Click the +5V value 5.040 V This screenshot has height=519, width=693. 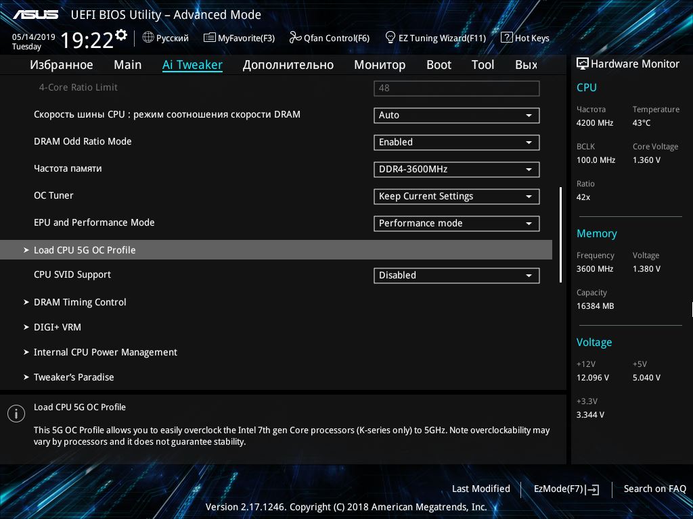pyautogui.click(x=646, y=377)
